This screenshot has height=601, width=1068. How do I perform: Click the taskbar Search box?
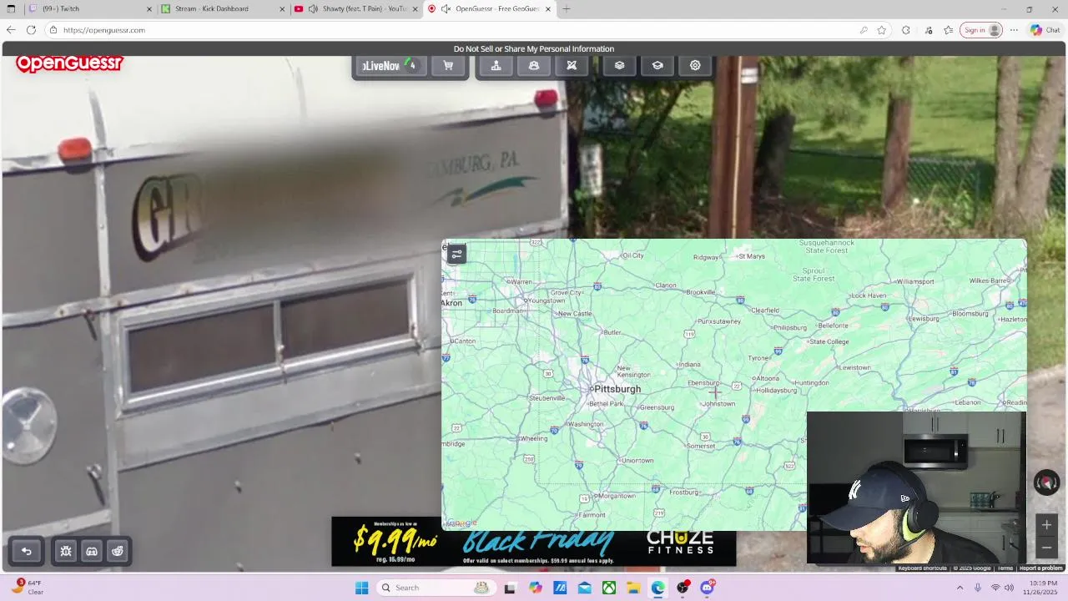point(435,588)
